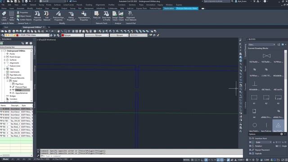Click Draw Parts in Profile

(x=106, y=16)
